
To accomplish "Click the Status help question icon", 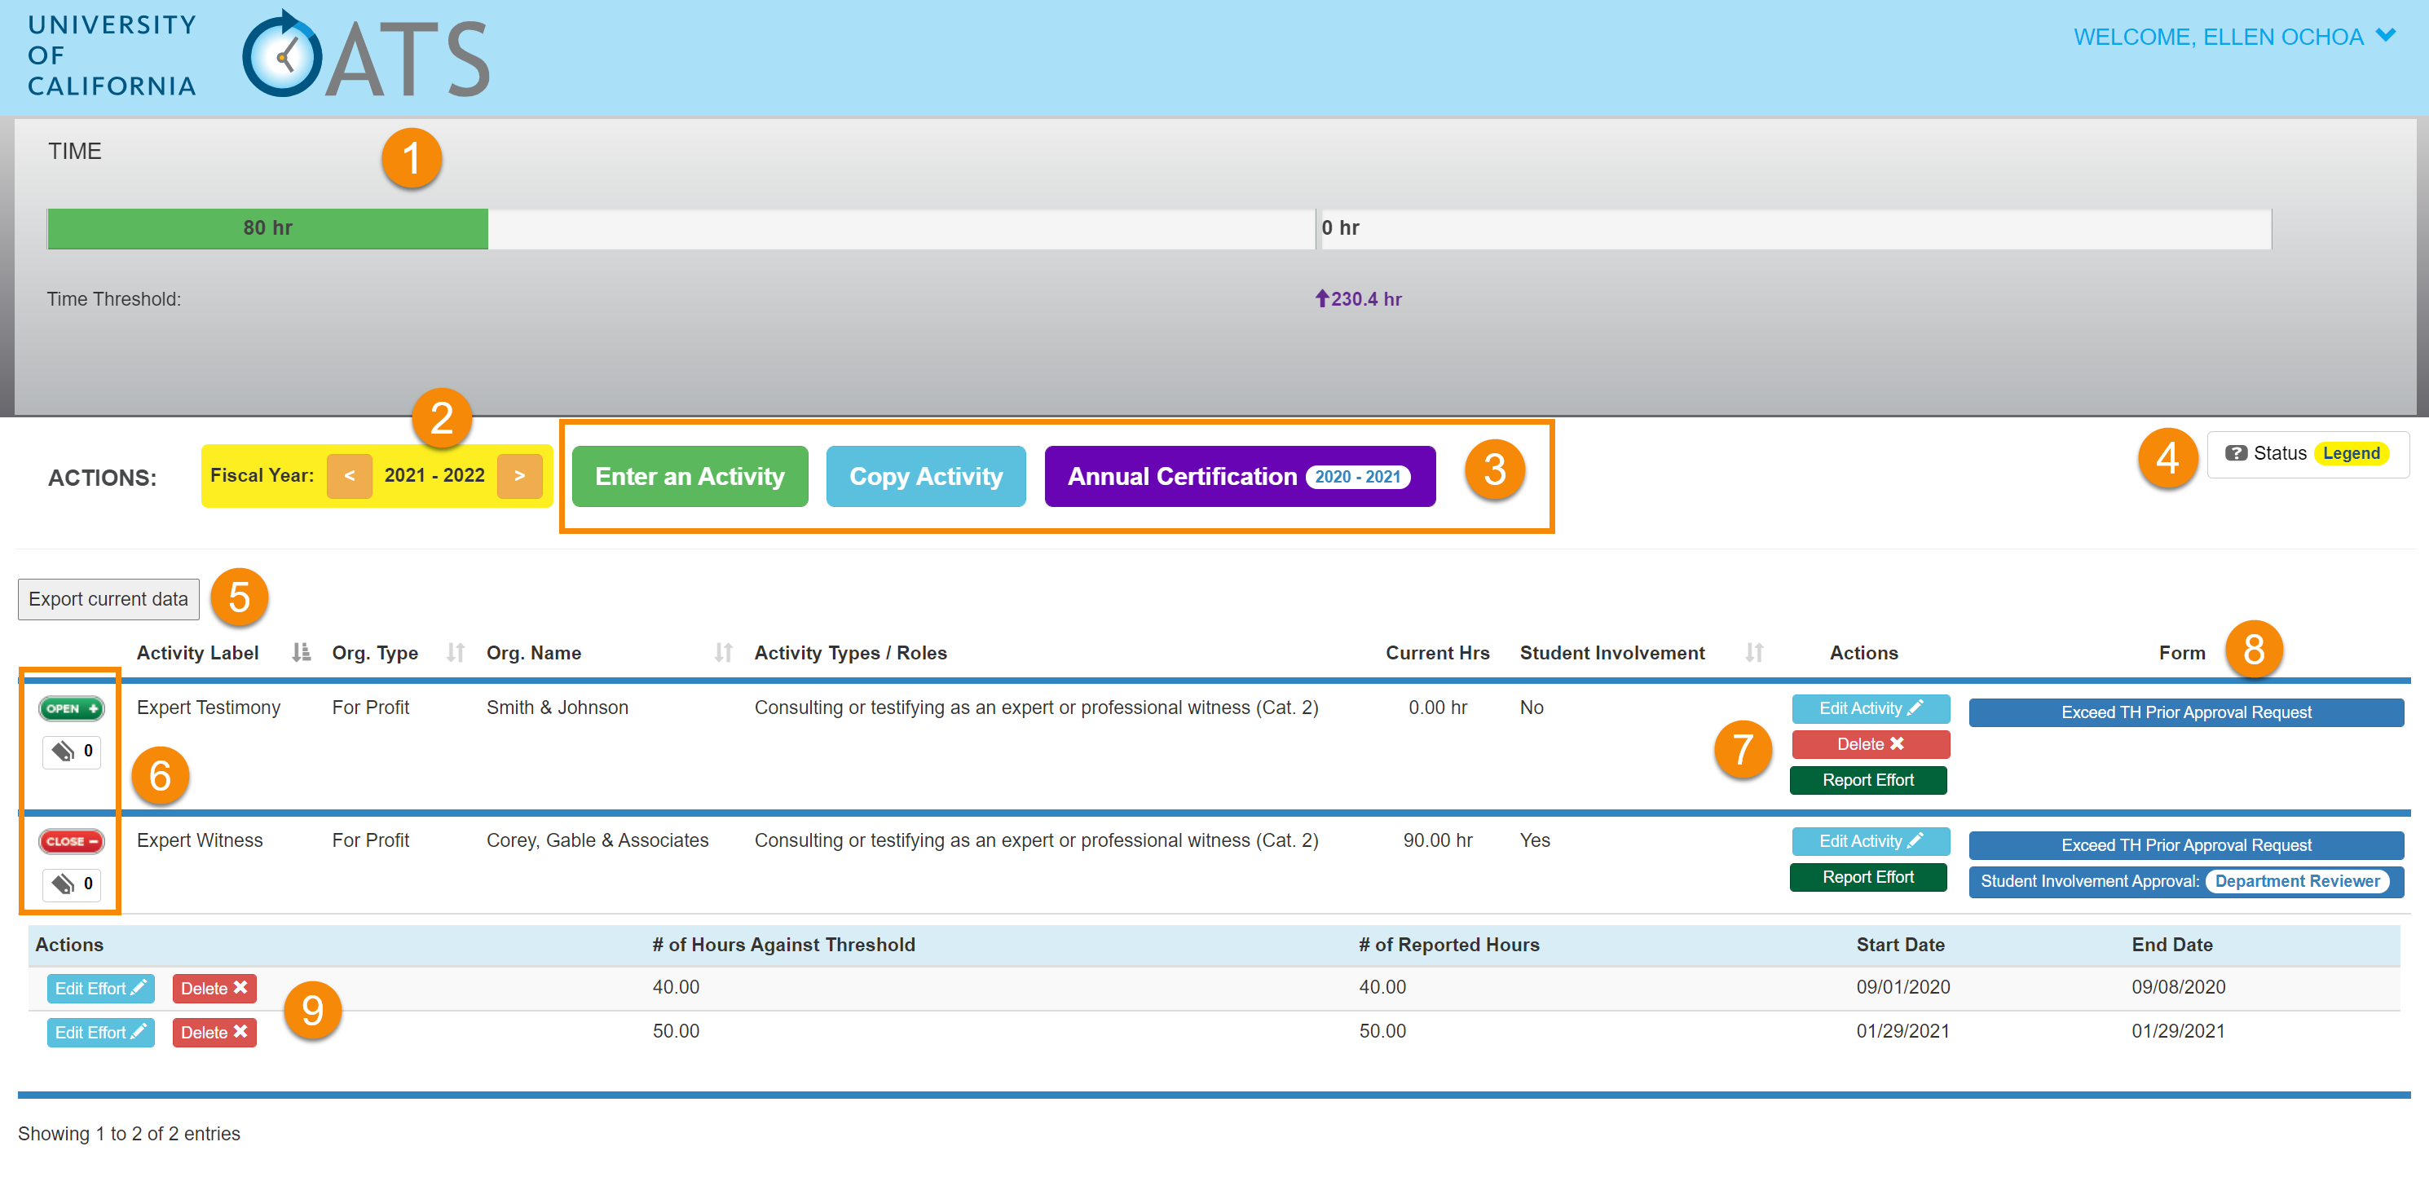I will coord(2235,454).
